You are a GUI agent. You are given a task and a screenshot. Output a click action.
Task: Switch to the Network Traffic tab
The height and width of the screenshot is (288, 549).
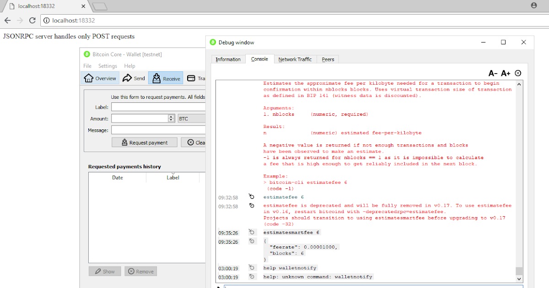[x=295, y=59]
